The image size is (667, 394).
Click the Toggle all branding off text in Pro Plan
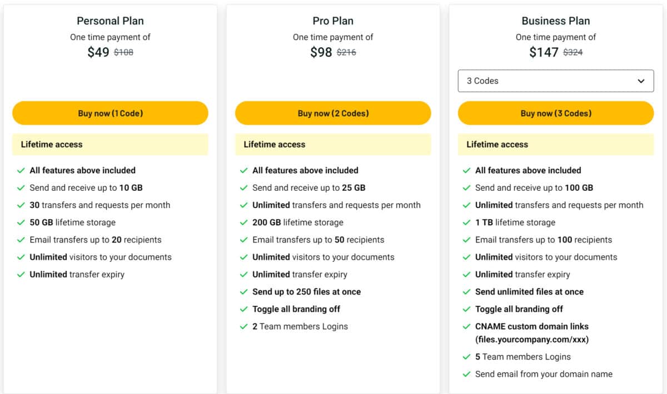(x=296, y=309)
